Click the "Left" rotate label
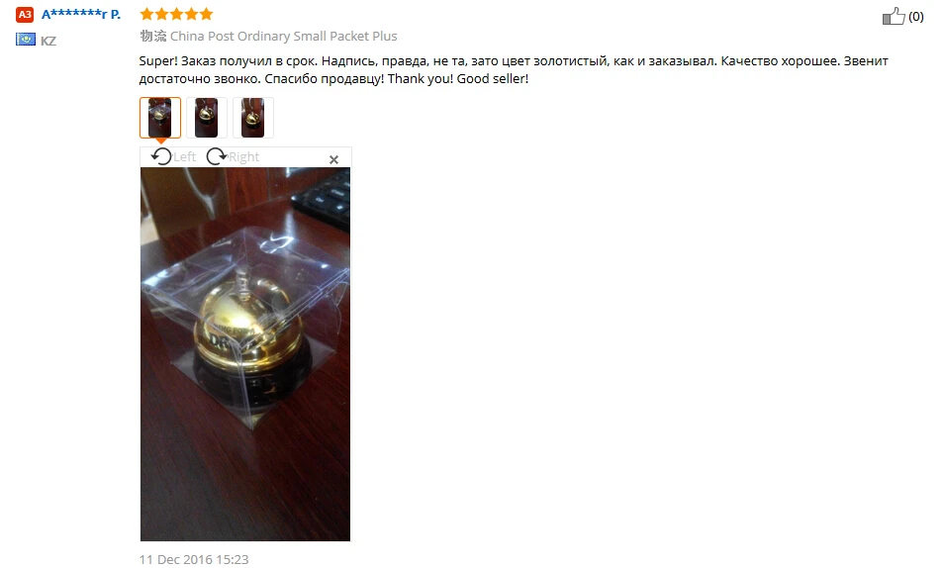 [184, 156]
